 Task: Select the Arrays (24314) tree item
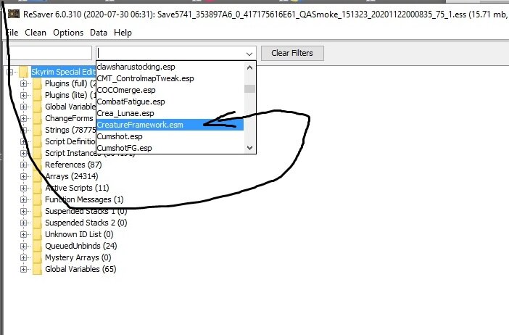tap(71, 177)
